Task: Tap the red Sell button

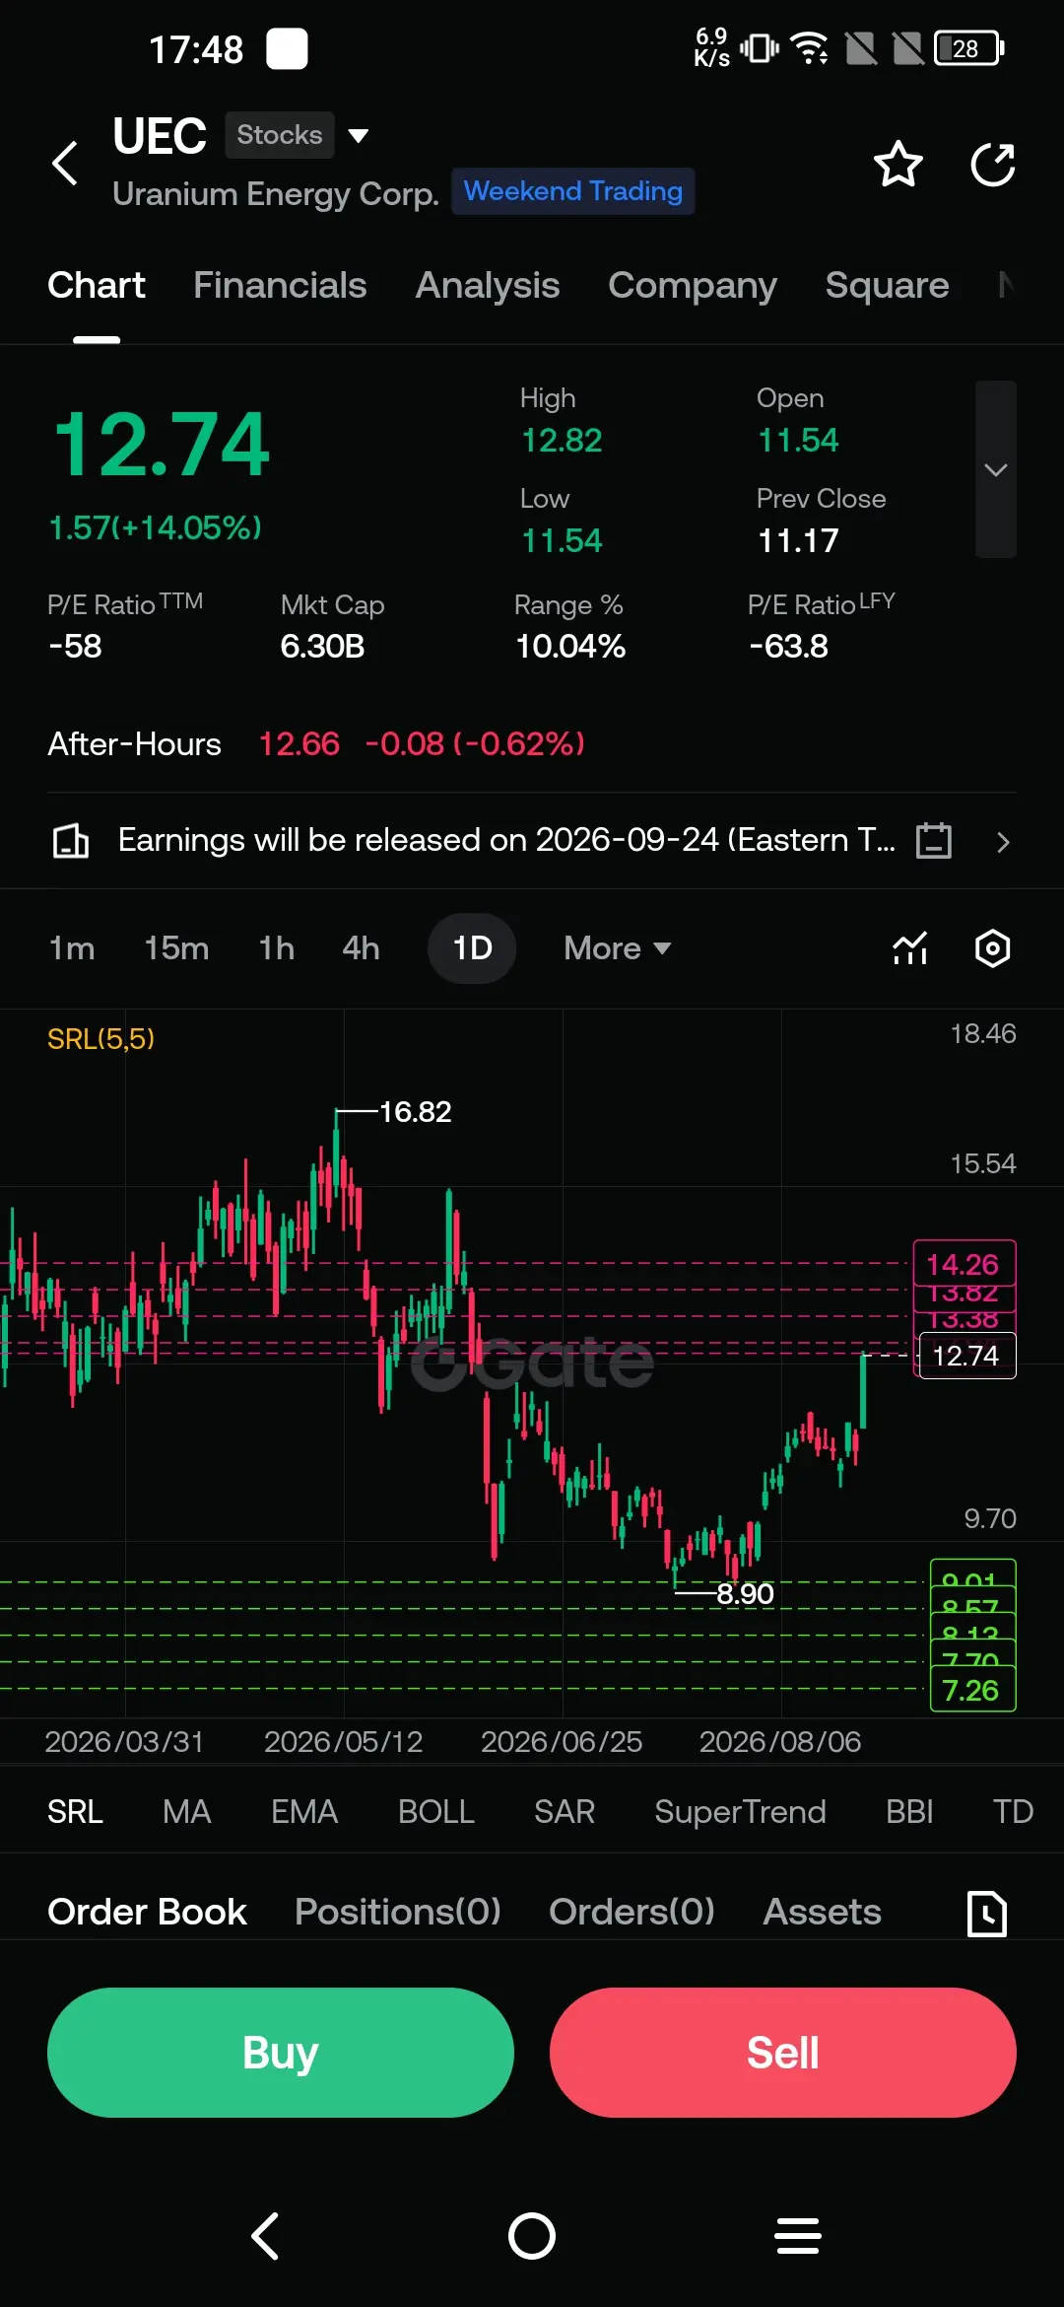Action: point(783,2053)
